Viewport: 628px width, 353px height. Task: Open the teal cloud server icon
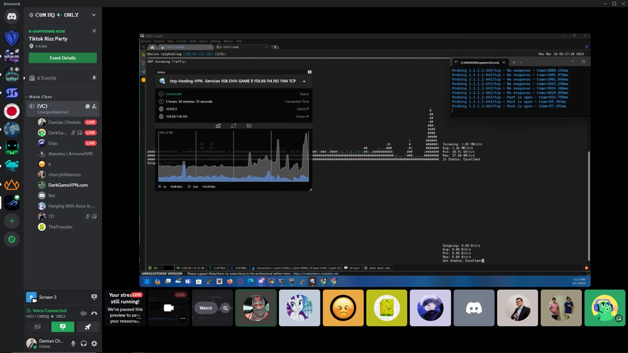[12, 166]
